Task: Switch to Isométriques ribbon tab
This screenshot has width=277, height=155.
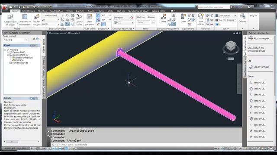Action: click(29, 11)
